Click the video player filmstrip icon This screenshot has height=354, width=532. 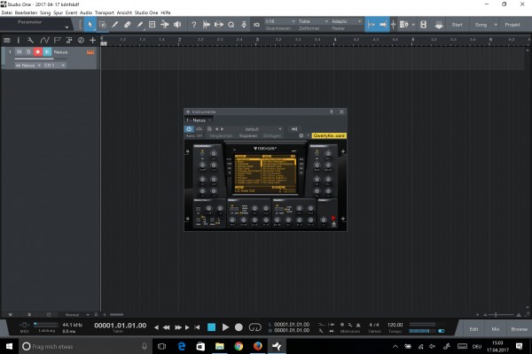coord(424,25)
